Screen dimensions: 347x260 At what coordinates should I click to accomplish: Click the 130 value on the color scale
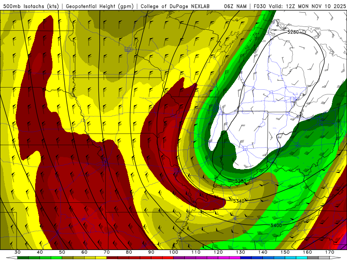click(241, 252)
